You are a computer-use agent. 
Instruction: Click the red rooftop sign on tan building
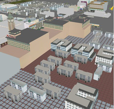click(x=11, y=37)
